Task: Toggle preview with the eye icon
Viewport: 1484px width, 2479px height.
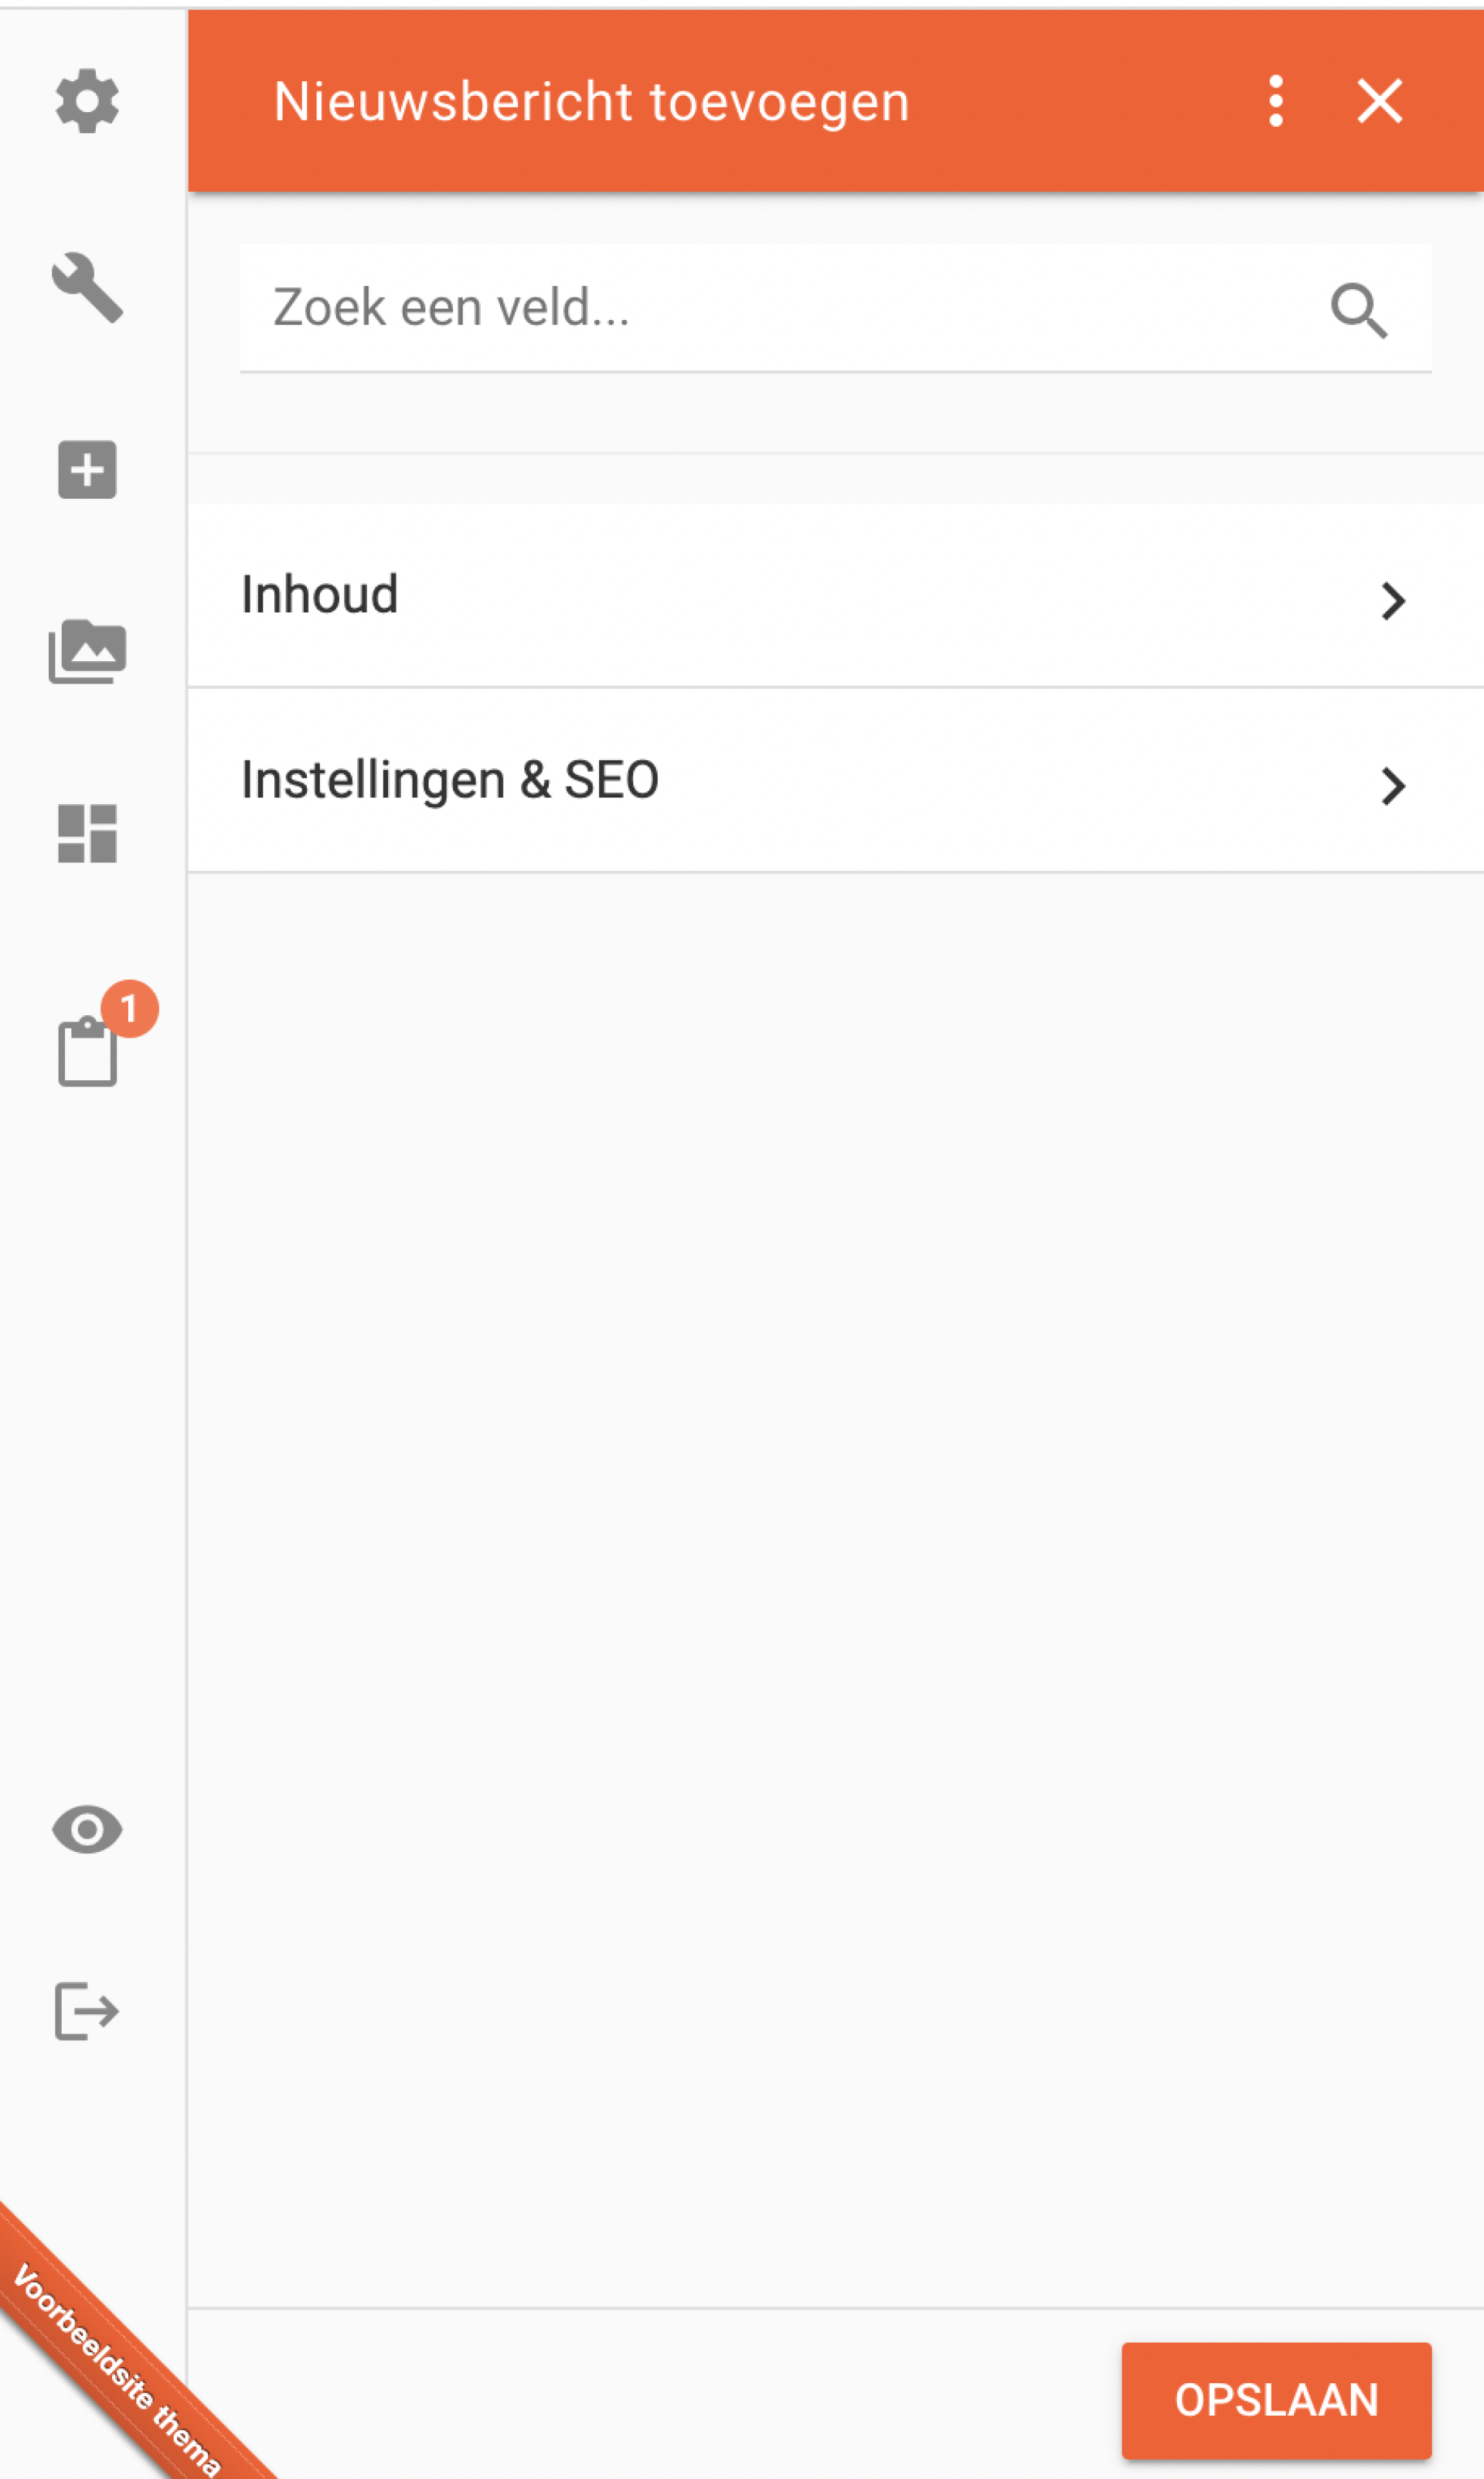Action: click(x=87, y=1829)
